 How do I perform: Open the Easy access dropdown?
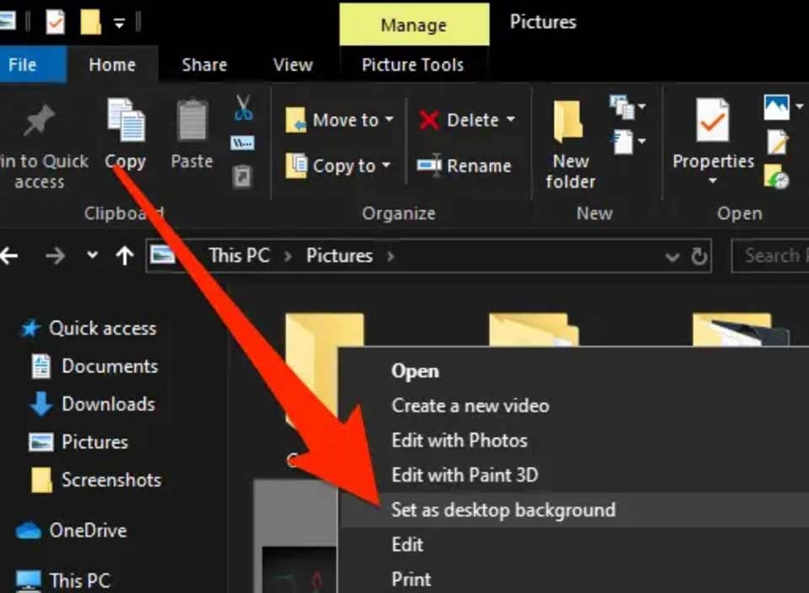pos(627,142)
